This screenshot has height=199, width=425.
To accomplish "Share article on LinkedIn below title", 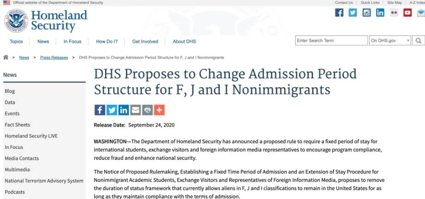I will (124, 110).
